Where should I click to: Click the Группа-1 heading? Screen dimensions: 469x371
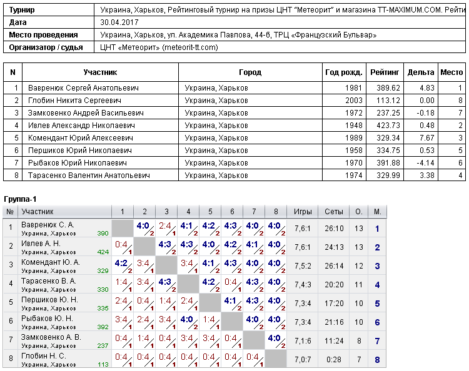(20, 199)
